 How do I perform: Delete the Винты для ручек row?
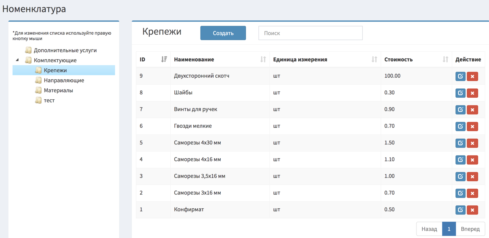(472, 110)
